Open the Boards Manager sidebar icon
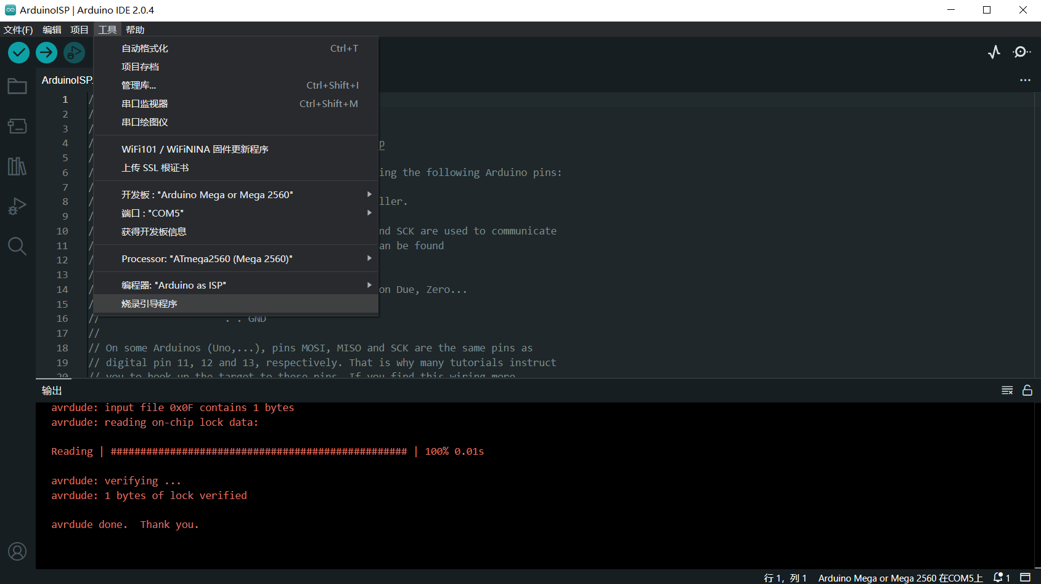1041x584 pixels. pos(17,126)
